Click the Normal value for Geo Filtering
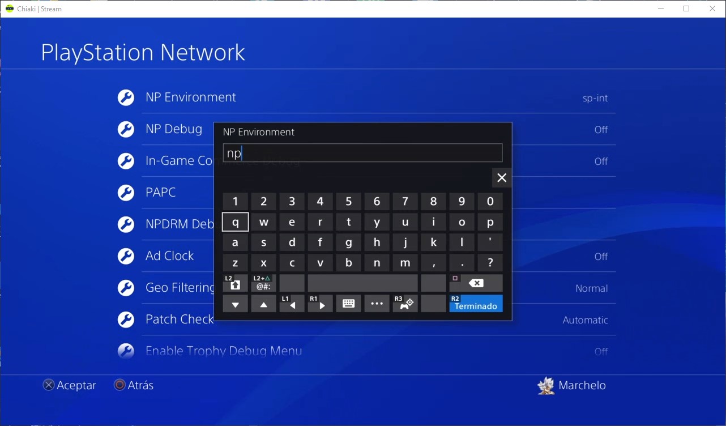The image size is (726, 426). (592, 288)
